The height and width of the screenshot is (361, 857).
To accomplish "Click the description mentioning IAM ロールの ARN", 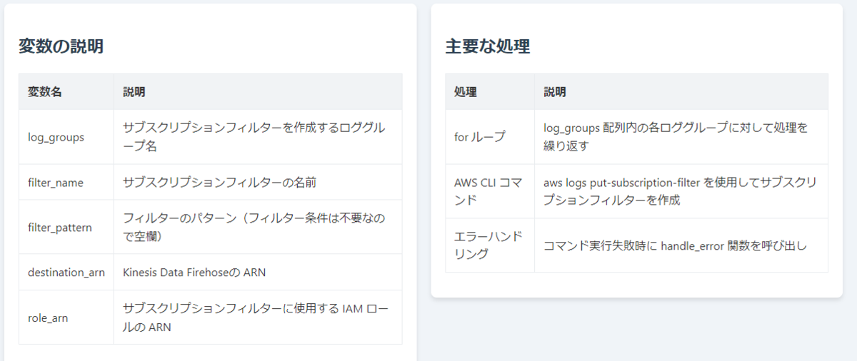I will (256, 317).
